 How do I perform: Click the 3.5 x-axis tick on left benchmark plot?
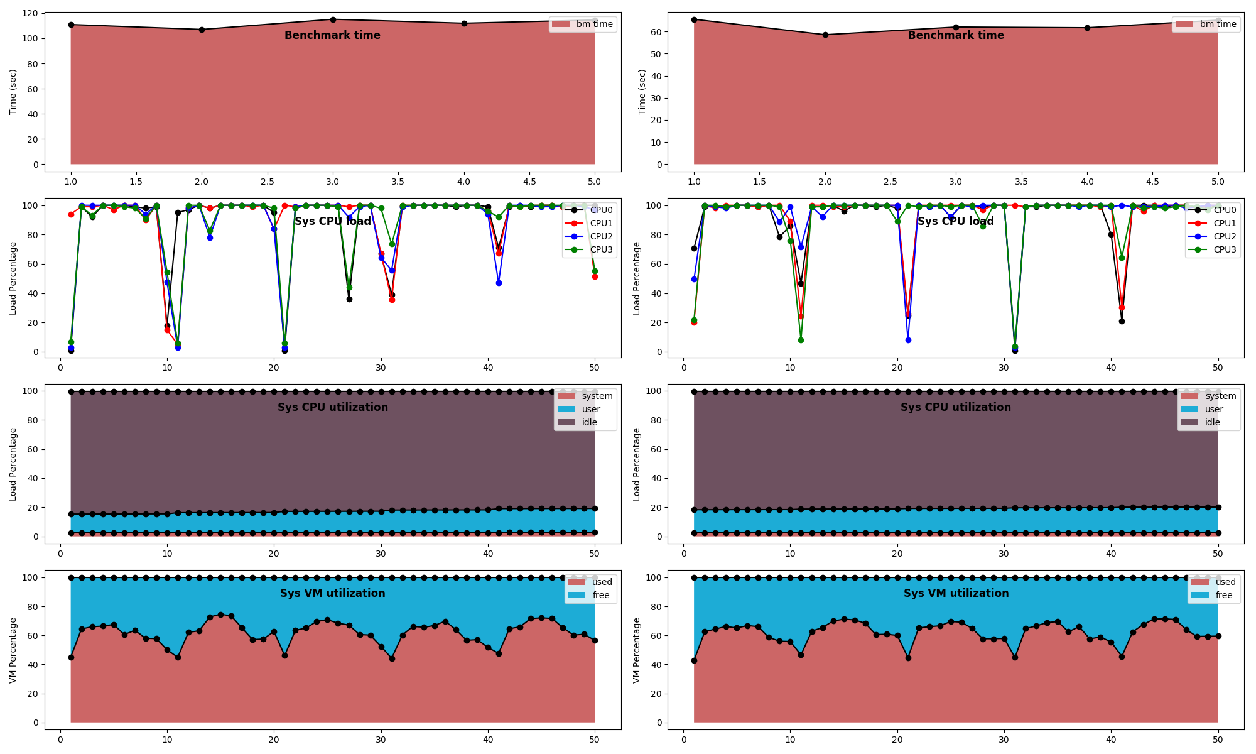point(398,182)
